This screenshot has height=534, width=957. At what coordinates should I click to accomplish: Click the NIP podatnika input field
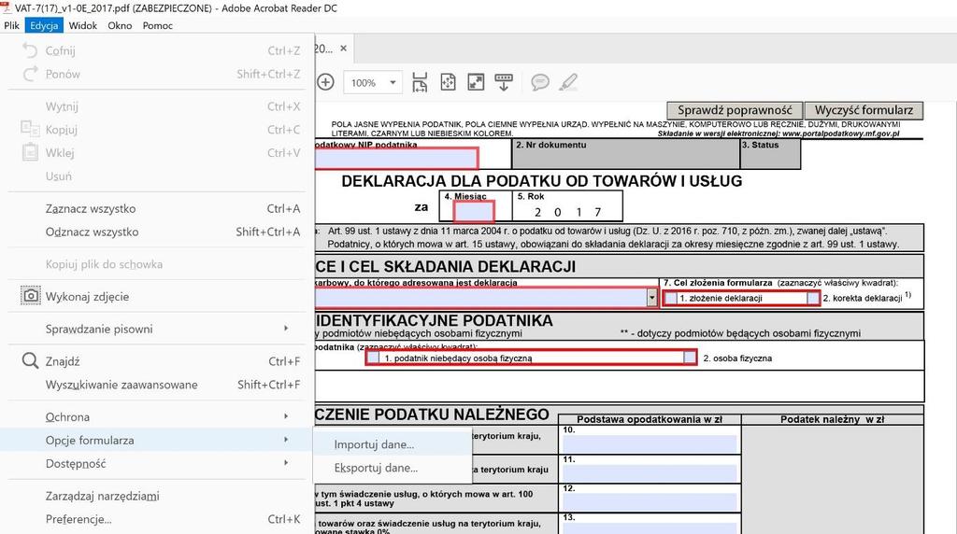[x=396, y=158]
